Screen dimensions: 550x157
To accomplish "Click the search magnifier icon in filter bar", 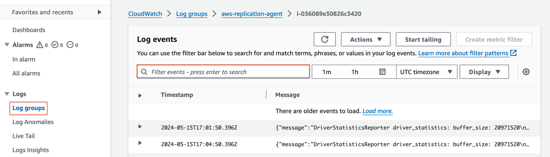I will (x=144, y=72).
